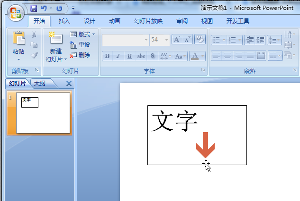Open the 动画 ribbon tab
The height and width of the screenshot is (201, 300).
click(115, 21)
